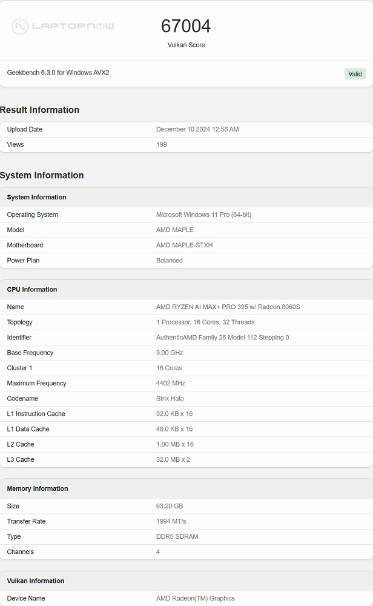Click the System Information table header
Image resolution: width=373 pixels, height=606 pixels.
click(37, 197)
